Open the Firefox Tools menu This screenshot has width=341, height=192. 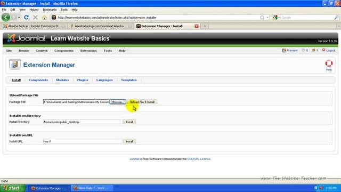coord(64,10)
